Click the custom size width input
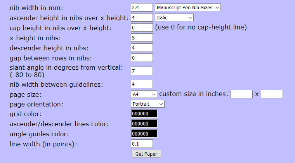 (241, 94)
